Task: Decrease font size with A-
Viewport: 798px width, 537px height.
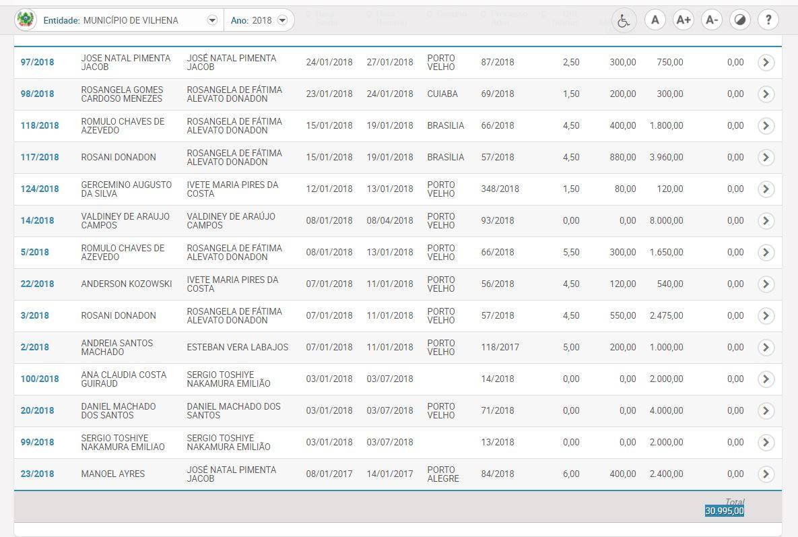Action: pos(712,20)
